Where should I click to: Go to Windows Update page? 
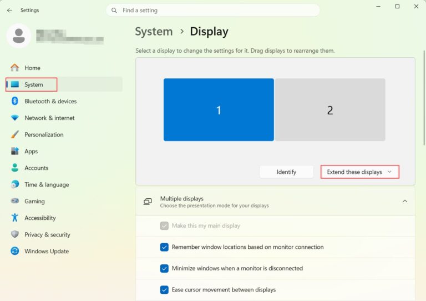pyautogui.click(x=64, y=251)
